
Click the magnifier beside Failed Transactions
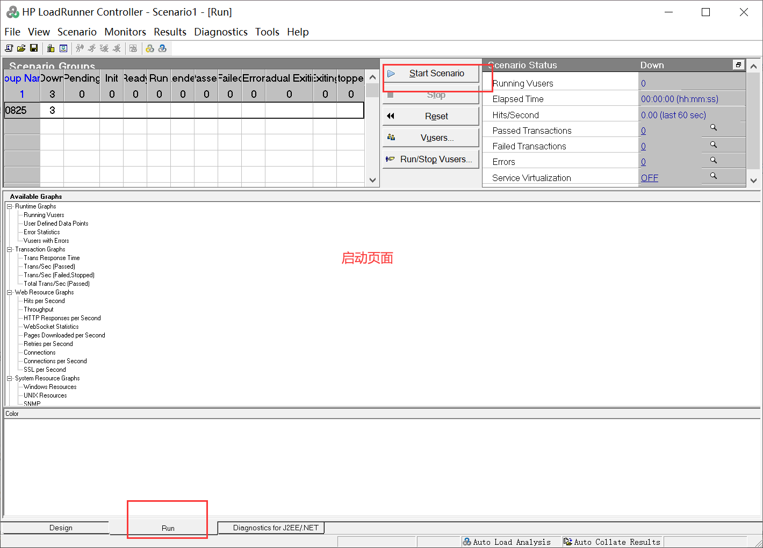pos(714,145)
